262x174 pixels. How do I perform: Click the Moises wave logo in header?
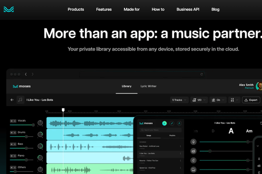(x=9, y=9)
